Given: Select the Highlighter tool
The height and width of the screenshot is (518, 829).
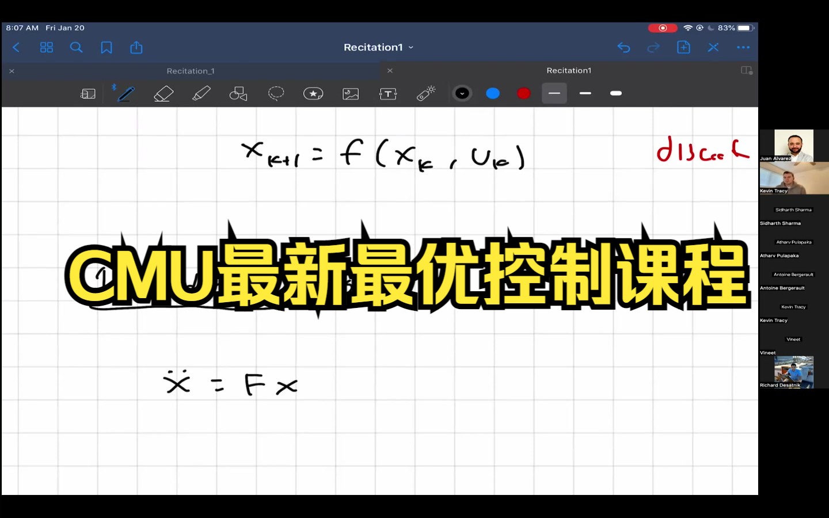Looking at the screenshot, I should coord(201,93).
